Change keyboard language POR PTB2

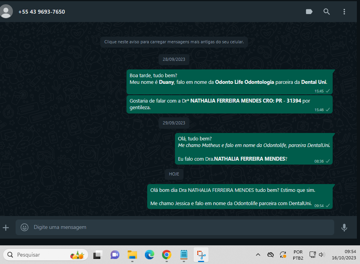(x=298, y=255)
